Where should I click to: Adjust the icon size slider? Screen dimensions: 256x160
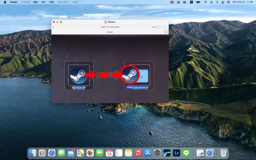click(158, 27)
